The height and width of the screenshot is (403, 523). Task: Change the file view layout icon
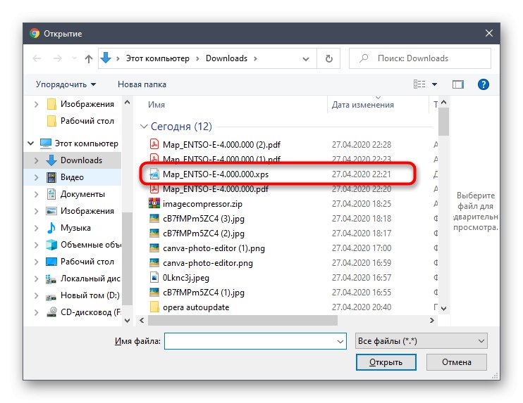[419, 84]
